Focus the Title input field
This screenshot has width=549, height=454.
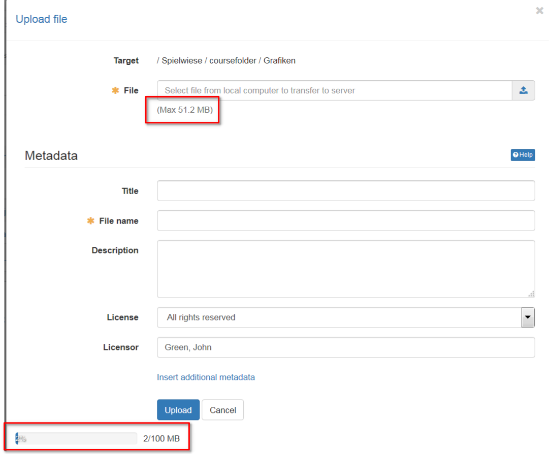click(x=345, y=191)
